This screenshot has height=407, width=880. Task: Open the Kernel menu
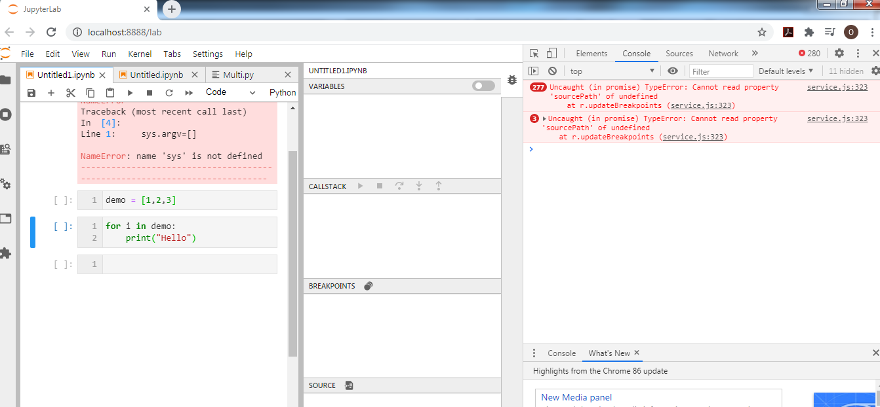[140, 54]
